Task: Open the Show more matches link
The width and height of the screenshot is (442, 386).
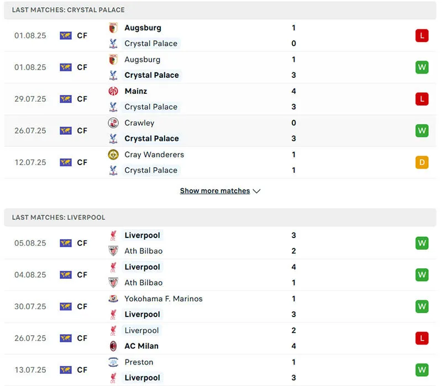Action: click(x=215, y=191)
